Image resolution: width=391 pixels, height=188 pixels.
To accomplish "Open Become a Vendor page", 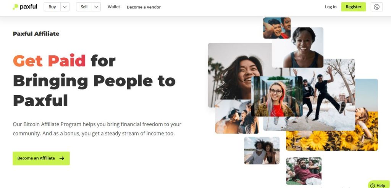I will click(144, 7).
